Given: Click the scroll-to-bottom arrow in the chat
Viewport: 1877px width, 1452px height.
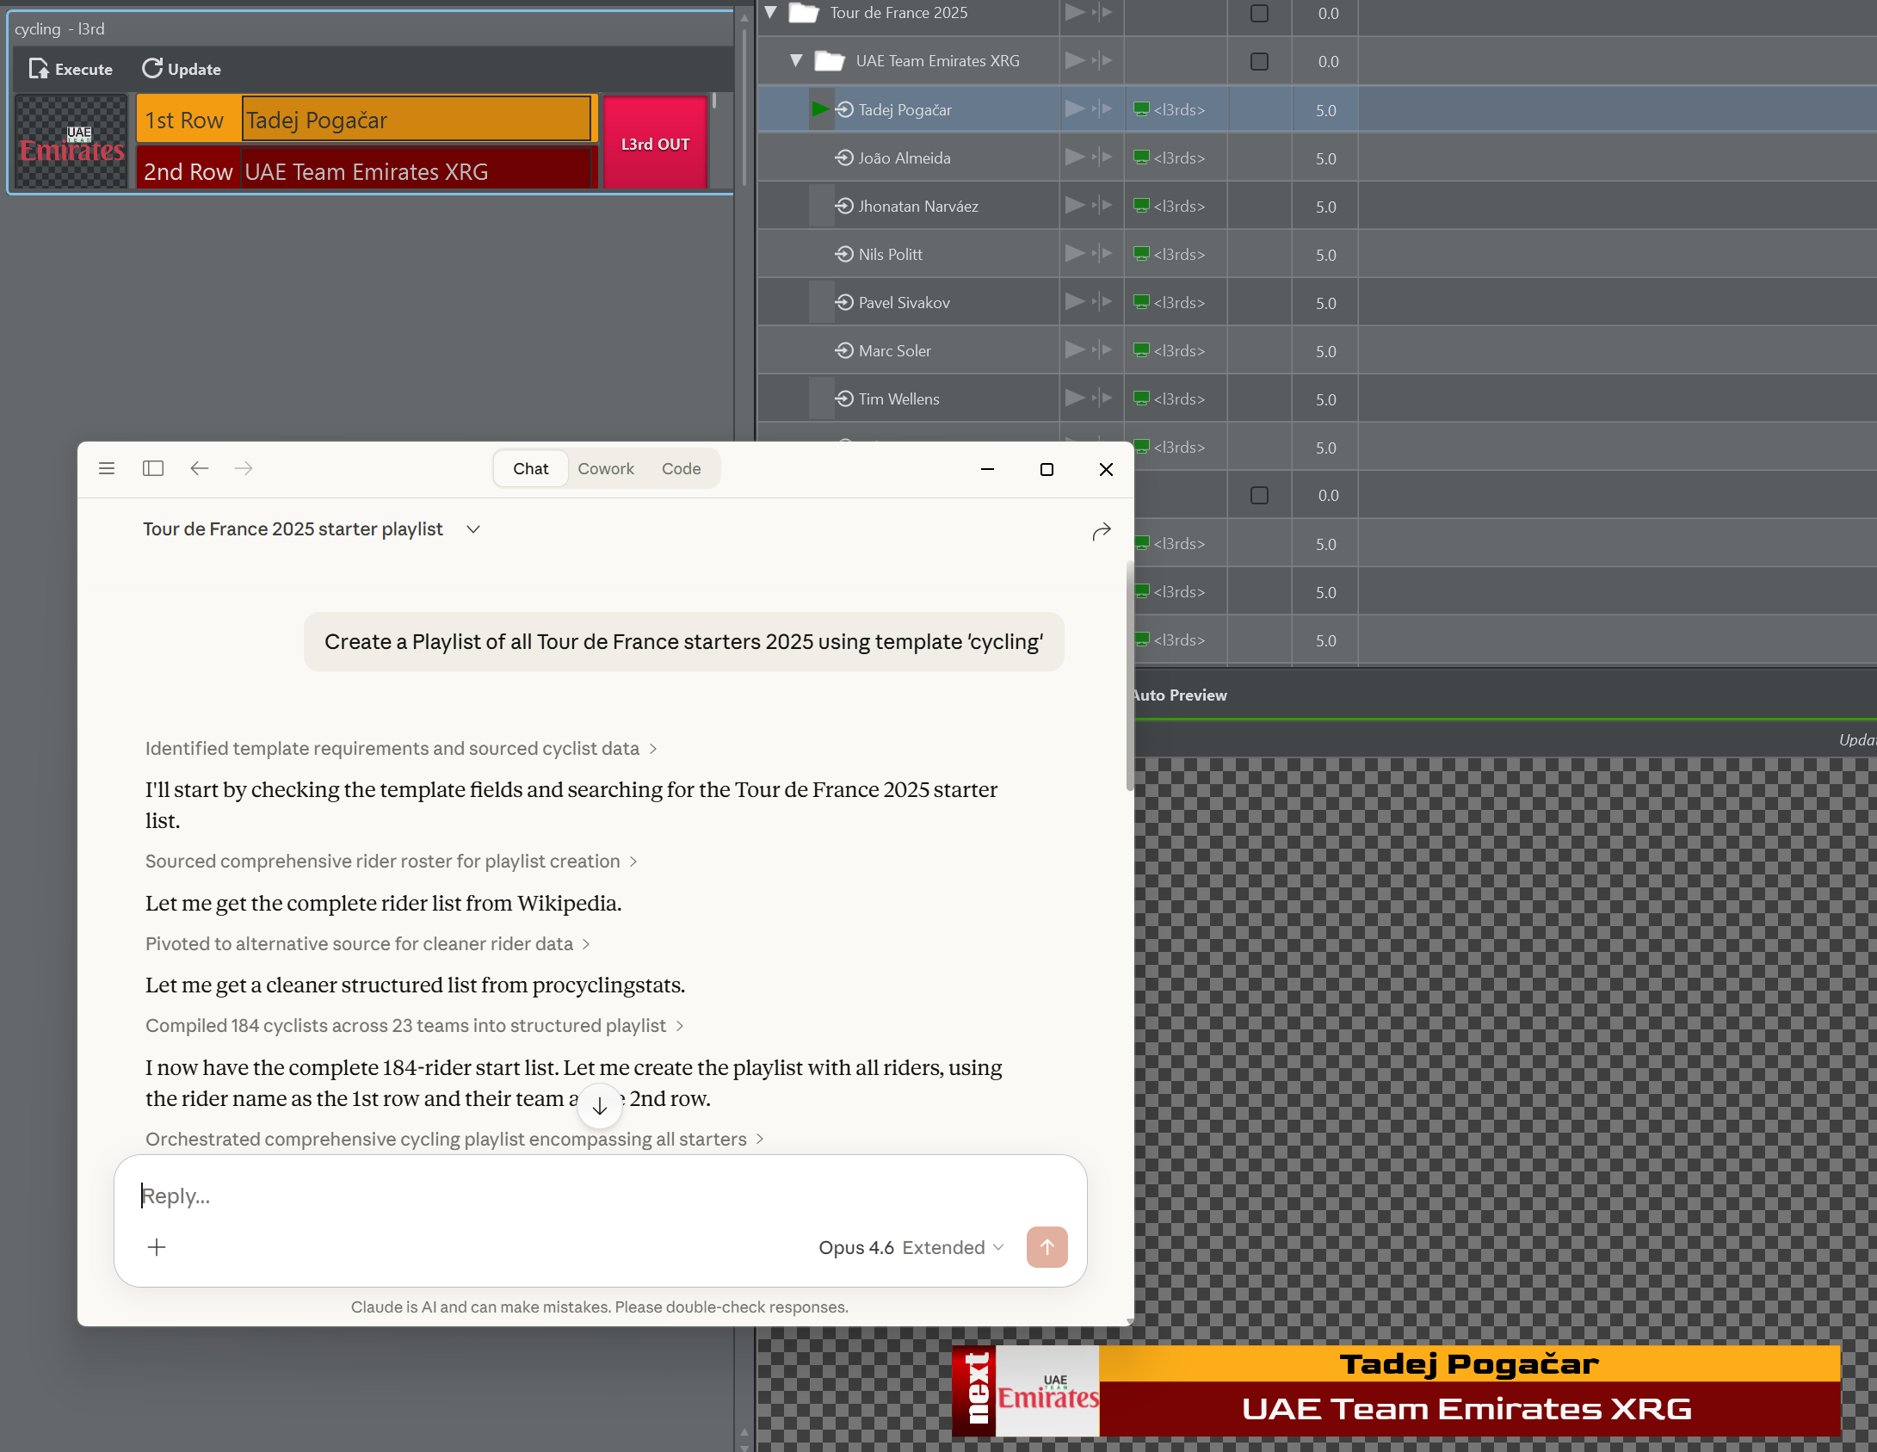Looking at the screenshot, I should [x=600, y=1107].
